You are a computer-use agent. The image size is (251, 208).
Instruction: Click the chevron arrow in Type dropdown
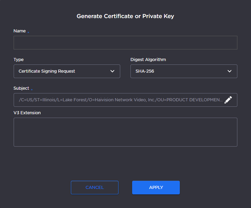coord(112,71)
